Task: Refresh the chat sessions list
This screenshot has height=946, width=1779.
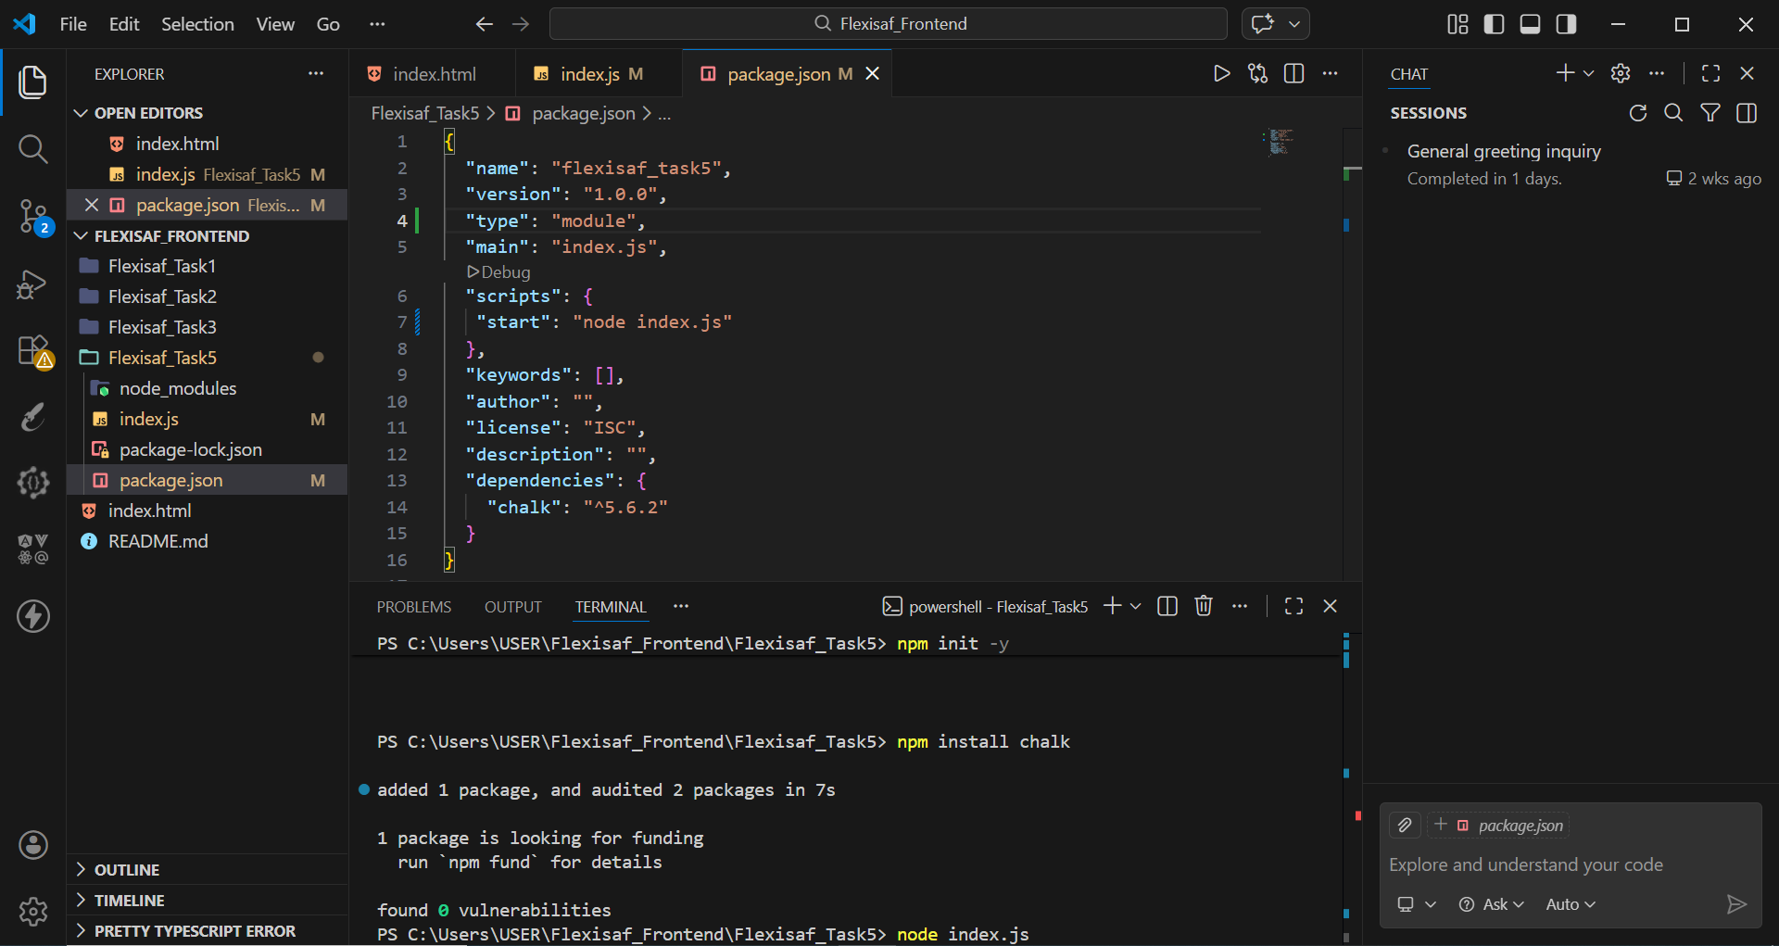Action: (x=1638, y=112)
